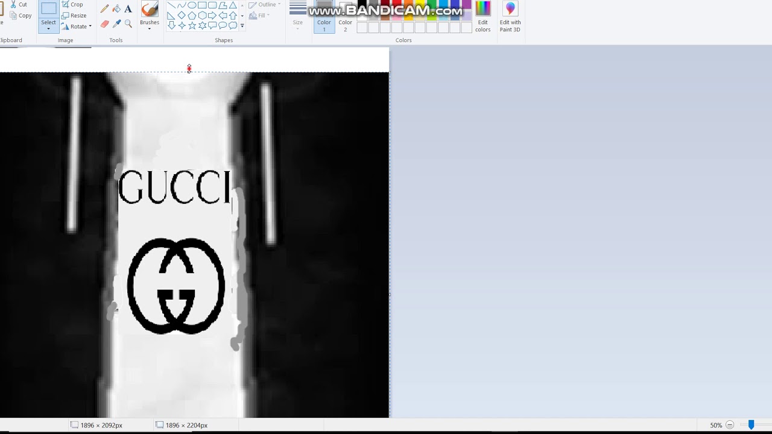Click the first empty custom color slot
772x434 pixels.
(362, 28)
